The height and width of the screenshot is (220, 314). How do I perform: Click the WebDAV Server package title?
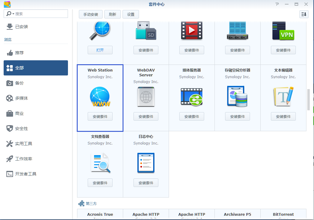point(146,73)
